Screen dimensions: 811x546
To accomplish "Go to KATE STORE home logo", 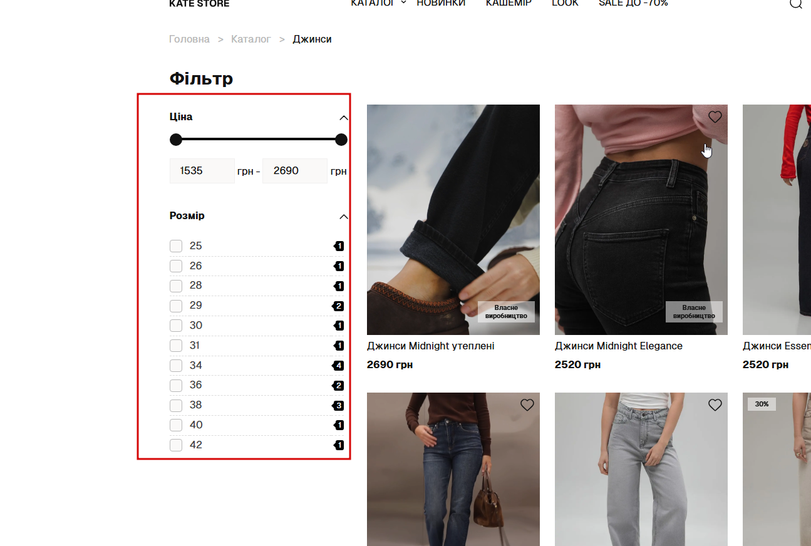I will tap(199, 4).
